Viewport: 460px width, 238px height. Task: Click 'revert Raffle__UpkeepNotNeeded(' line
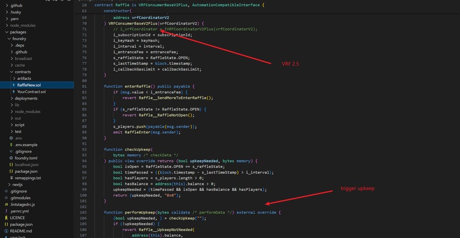[x=159, y=230]
